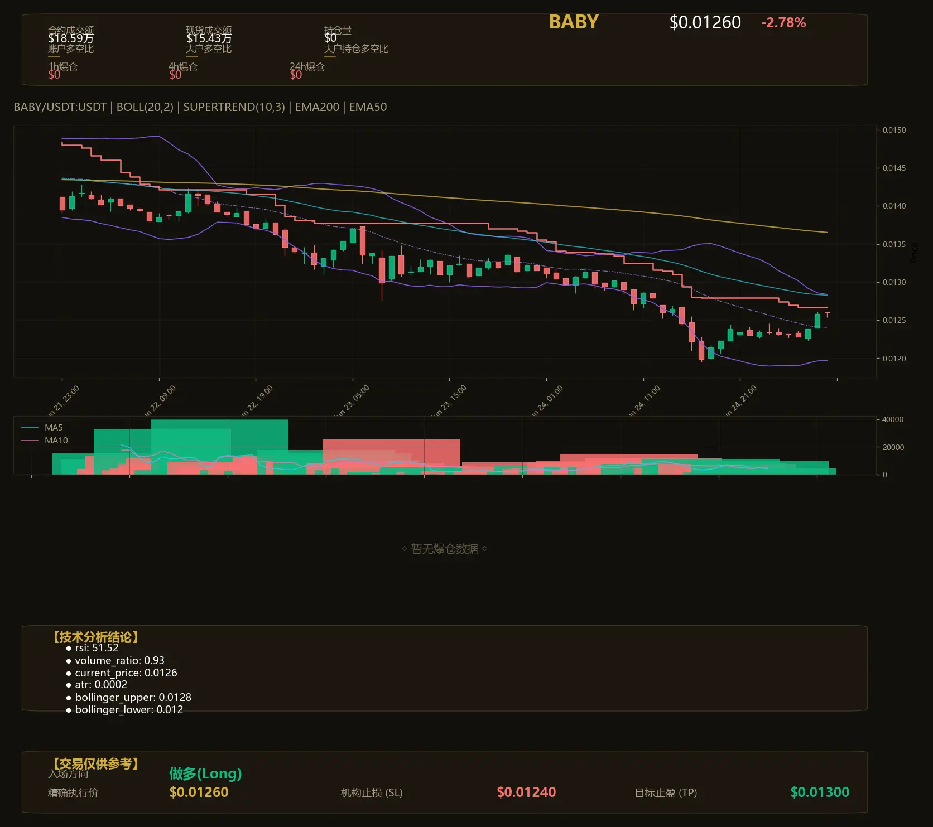Click the BABY ticker symbol heading
The height and width of the screenshot is (827, 933).
[x=573, y=22]
